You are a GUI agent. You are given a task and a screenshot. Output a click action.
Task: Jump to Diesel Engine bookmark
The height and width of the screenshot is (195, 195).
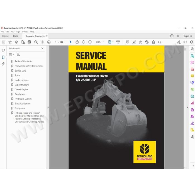[x=21, y=89]
